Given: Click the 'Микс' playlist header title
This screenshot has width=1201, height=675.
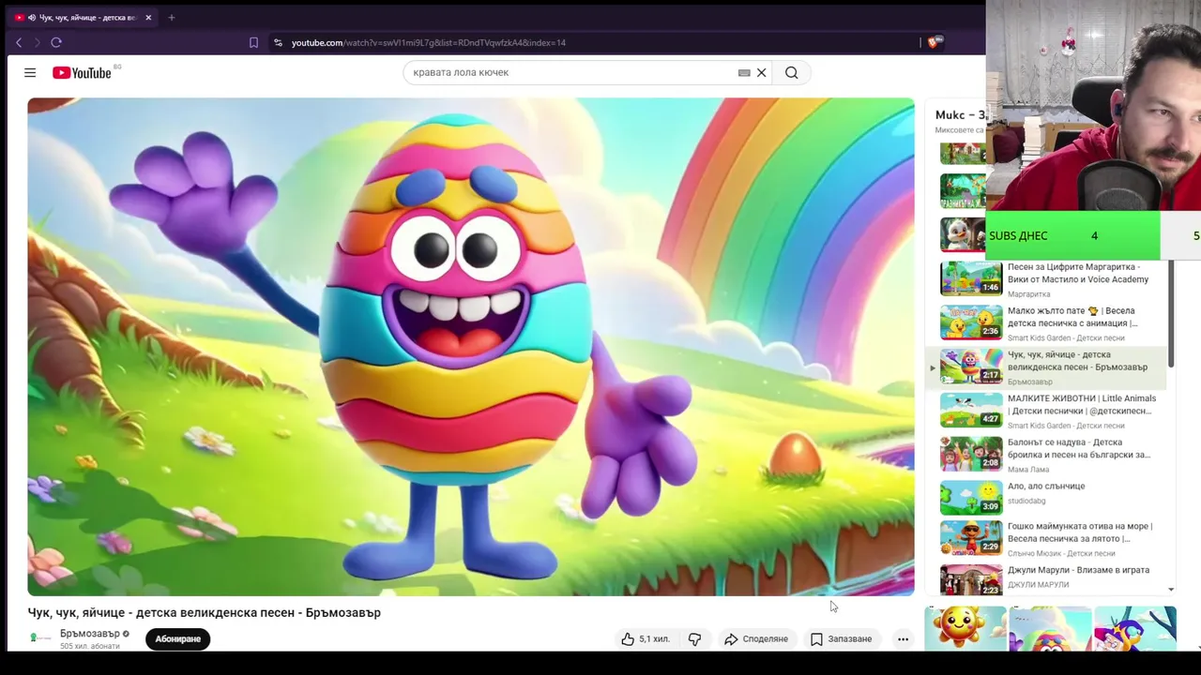Looking at the screenshot, I should click(x=959, y=115).
